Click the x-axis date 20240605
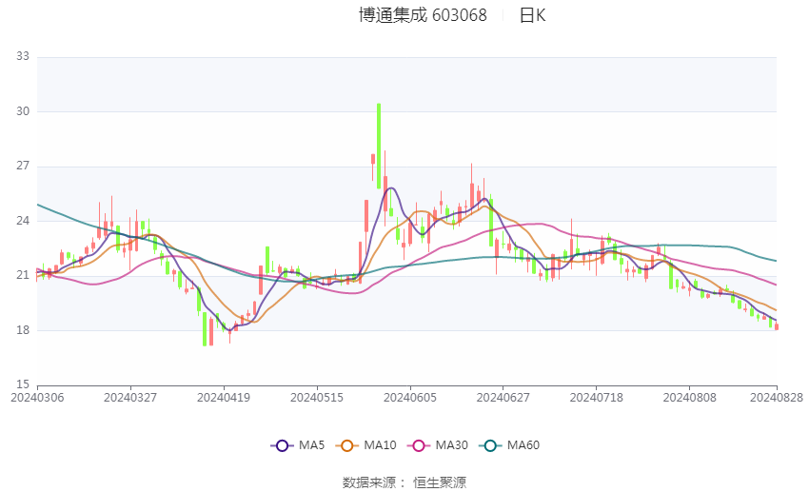This screenshot has width=809, height=492. pyautogui.click(x=410, y=398)
